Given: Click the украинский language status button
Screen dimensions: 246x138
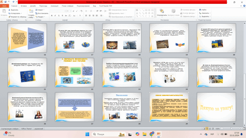Looking at the screenshot, I should [x=39, y=129].
